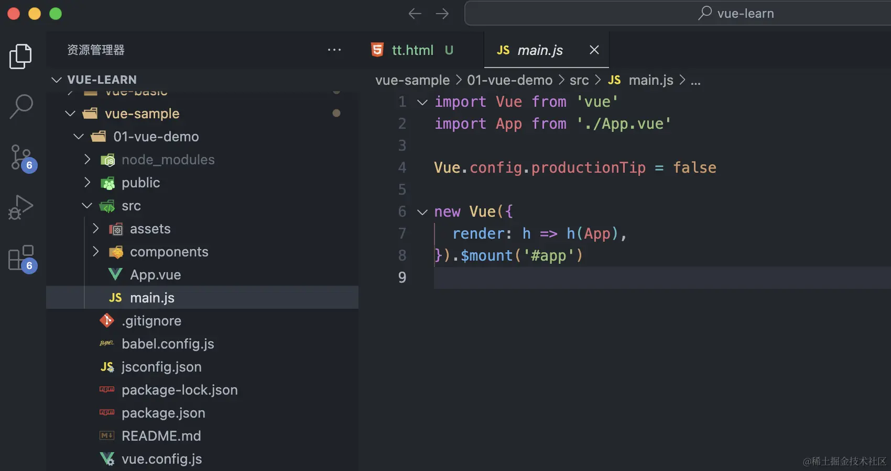891x471 pixels.
Task: Open the Explorer view in activity bar
Action: (x=21, y=57)
